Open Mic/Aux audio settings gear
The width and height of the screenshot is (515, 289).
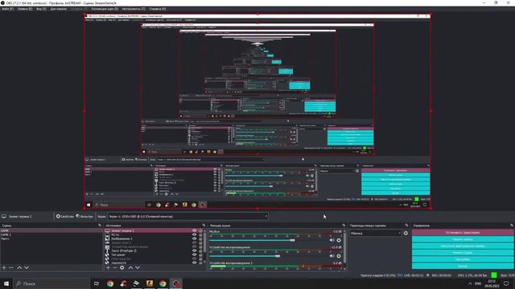(x=339, y=240)
